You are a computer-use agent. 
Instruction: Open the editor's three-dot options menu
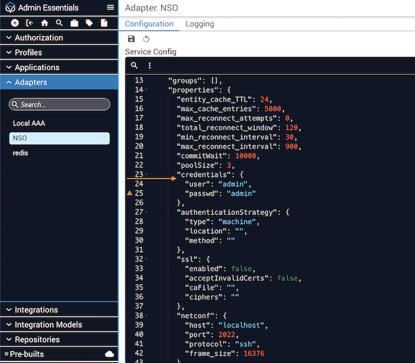(x=149, y=66)
